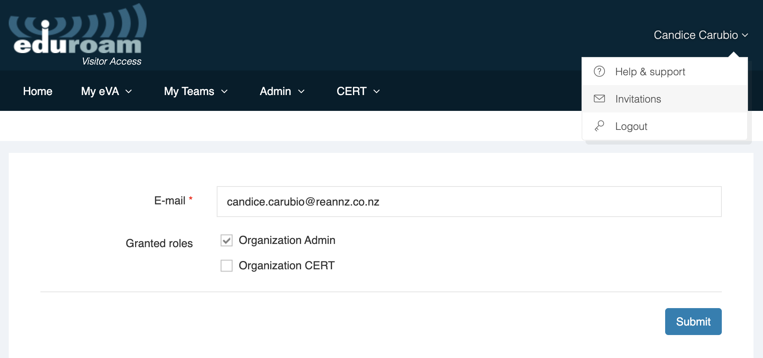Click the question mark help icon

point(599,71)
